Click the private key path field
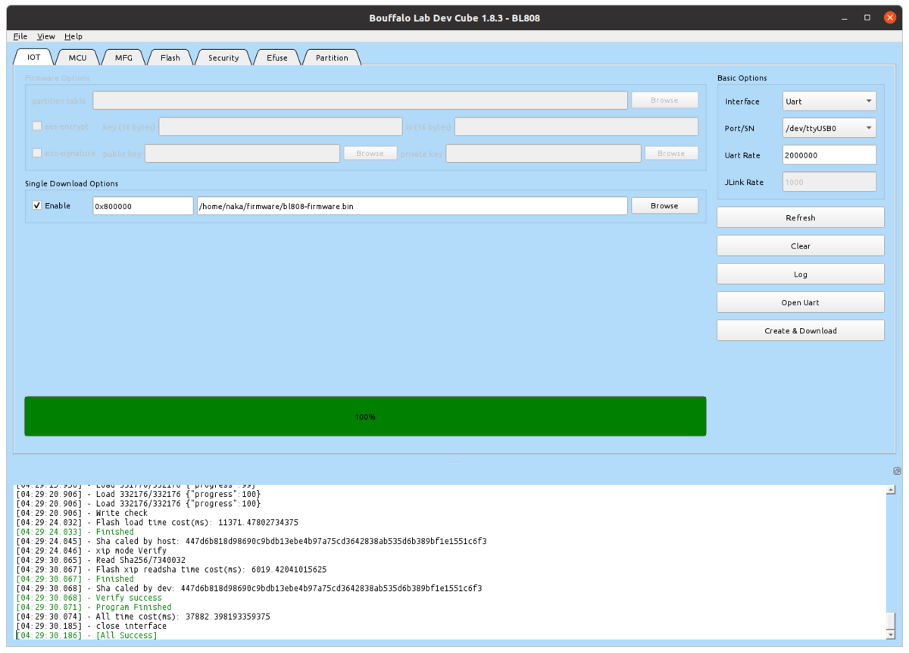Screen dimensions: 909x653 tap(543, 153)
